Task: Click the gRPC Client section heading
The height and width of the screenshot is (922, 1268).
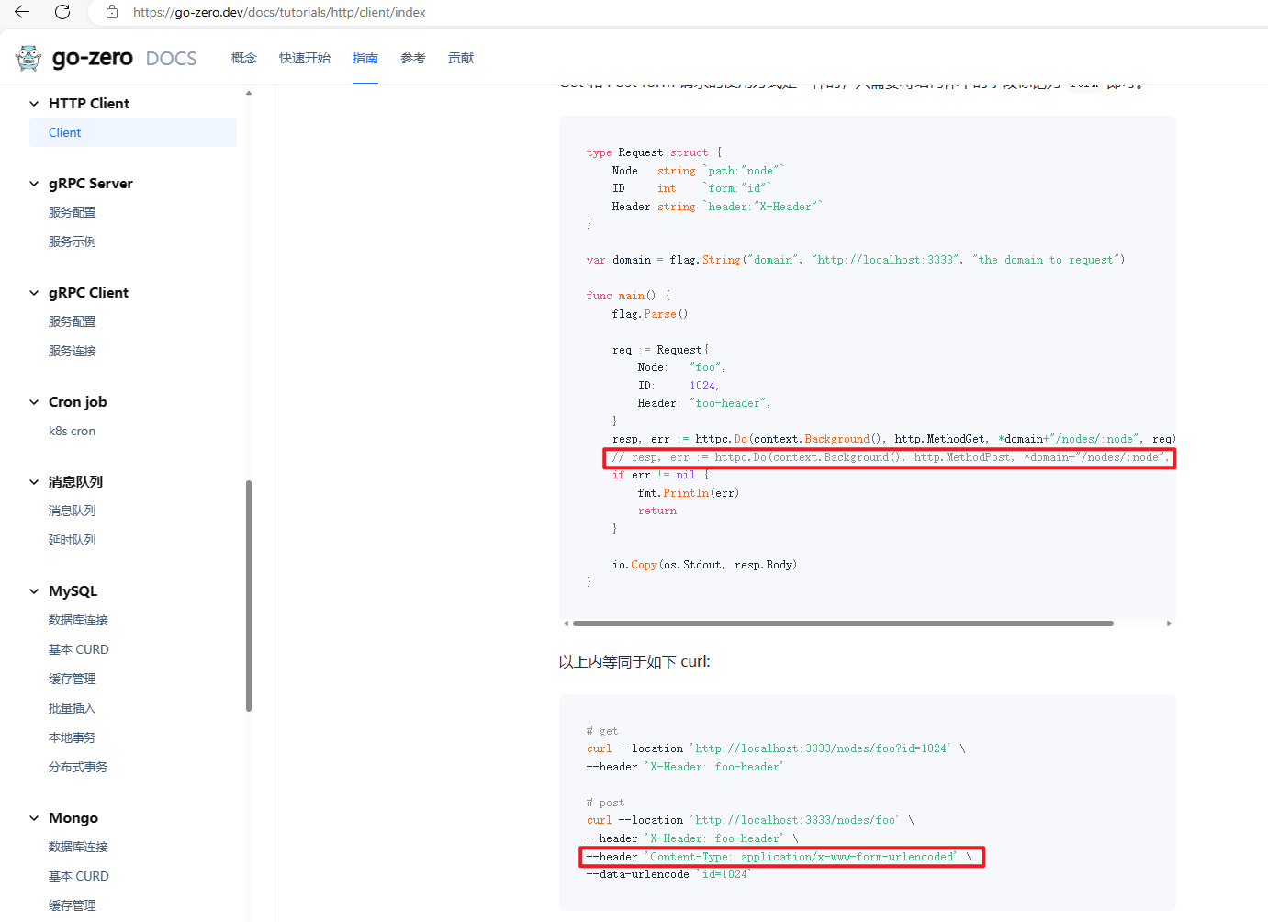Action: click(88, 293)
